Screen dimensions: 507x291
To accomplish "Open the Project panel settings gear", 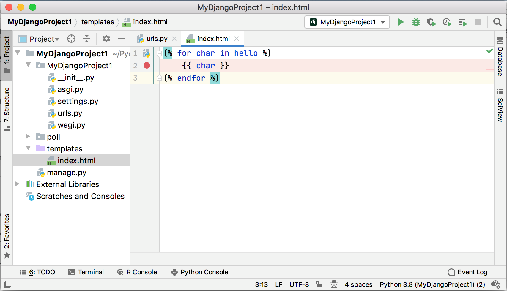I will click(x=106, y=39).
